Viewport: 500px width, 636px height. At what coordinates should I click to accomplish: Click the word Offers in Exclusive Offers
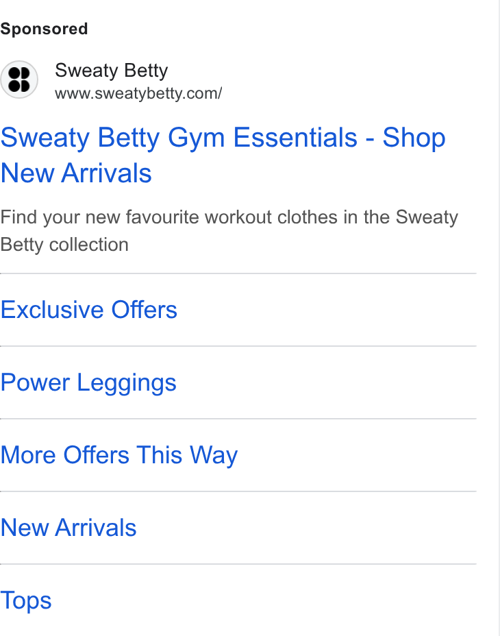click(145, 310)
